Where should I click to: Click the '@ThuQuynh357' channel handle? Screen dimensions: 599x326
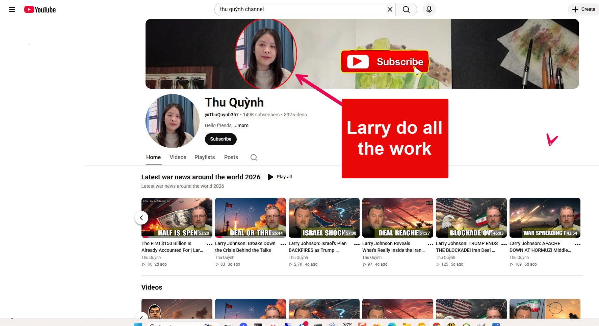click(x=222, y=115)
